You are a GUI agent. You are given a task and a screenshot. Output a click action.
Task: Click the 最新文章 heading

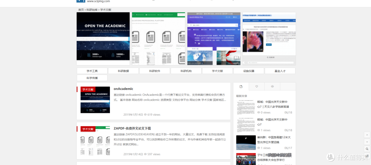click(x=241, y=96)
